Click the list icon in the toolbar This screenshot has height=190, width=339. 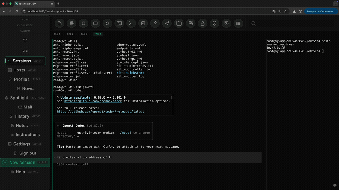[238, 24]
